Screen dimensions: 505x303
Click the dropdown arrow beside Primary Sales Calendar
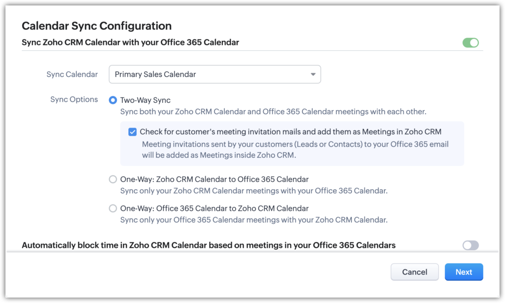click(x=313, y=74)
